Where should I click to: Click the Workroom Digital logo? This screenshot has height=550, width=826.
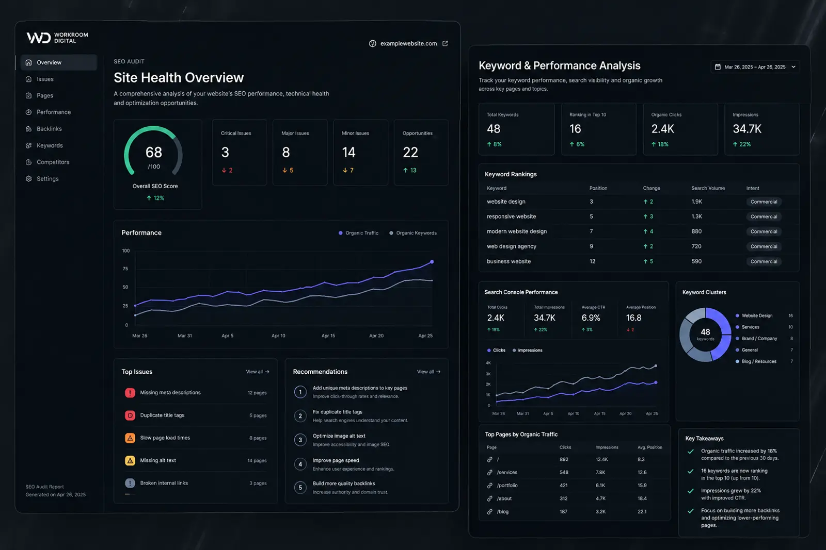(x=57, y=38)
